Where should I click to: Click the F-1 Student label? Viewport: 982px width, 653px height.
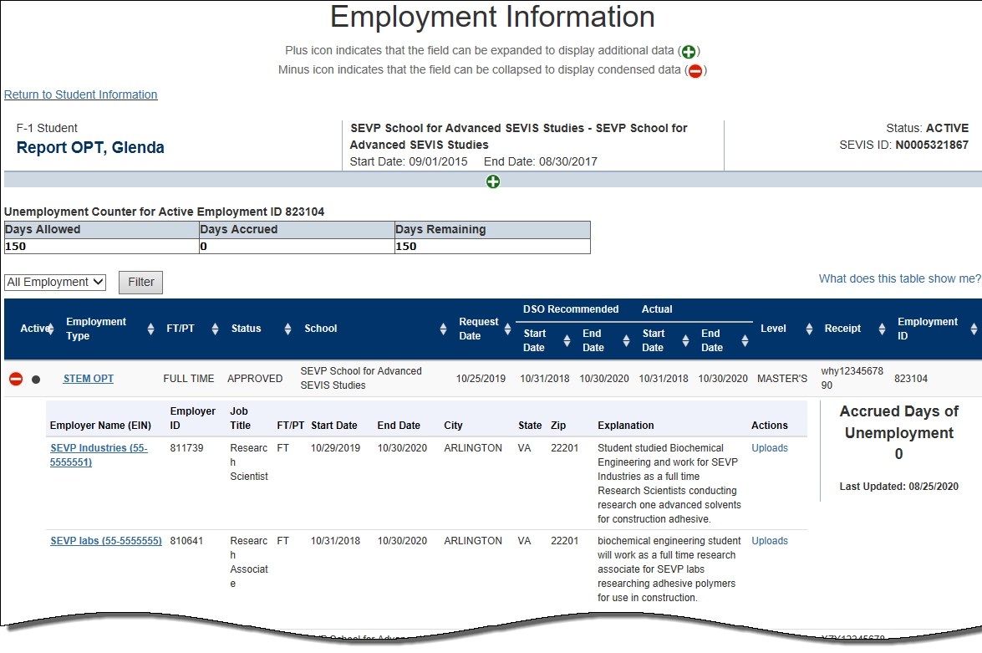point(47,128)
